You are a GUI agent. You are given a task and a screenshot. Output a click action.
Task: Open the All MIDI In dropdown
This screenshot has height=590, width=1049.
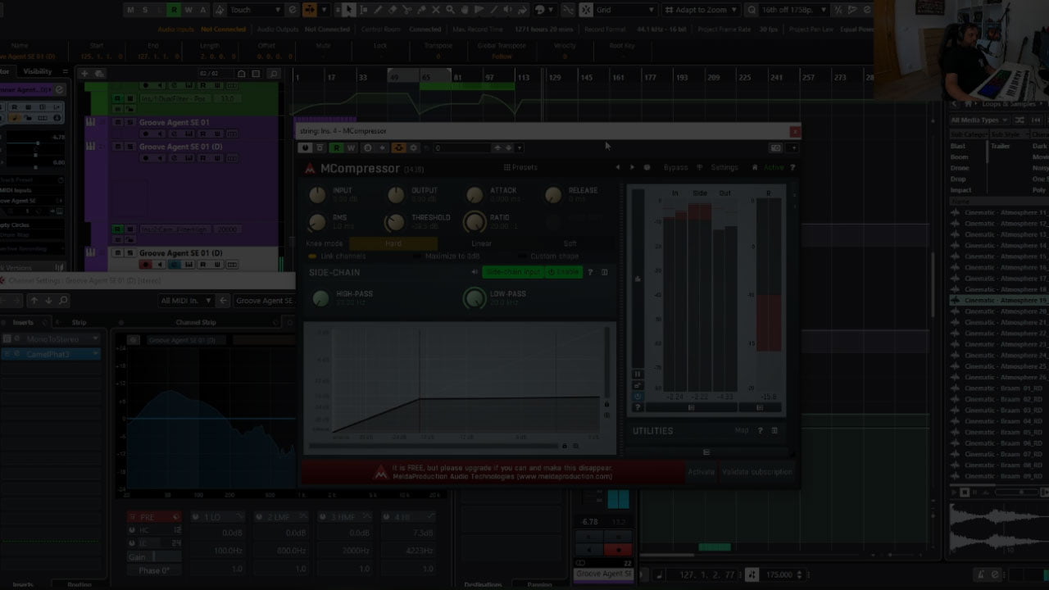(186, 301)
